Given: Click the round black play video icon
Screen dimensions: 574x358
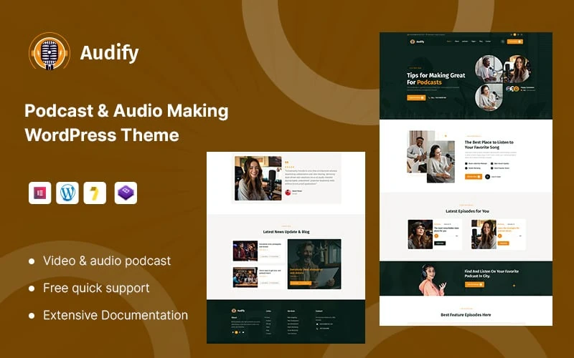Looking at the screenshot, I should click(x=487, y=176).
